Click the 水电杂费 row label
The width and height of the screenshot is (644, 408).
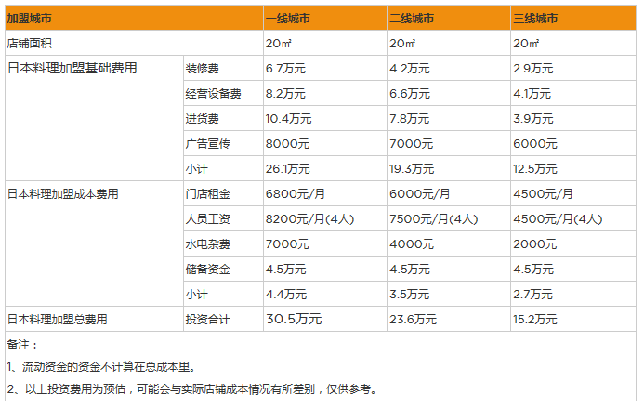click(x=207, y=244)
